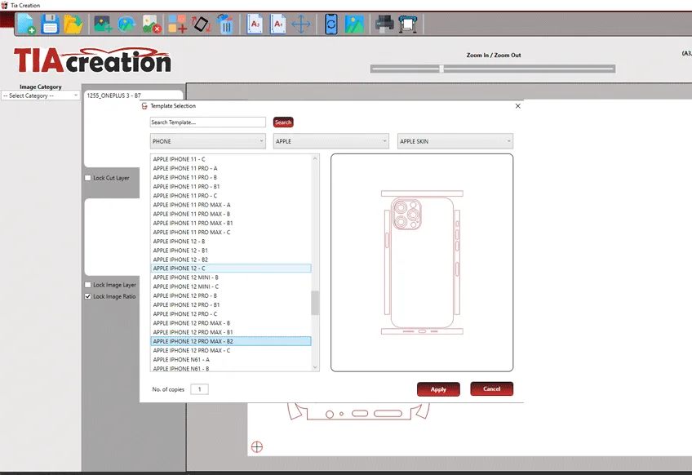This screenshot has width=692, height=475.
Task: Click the four-way move arrows icon
Action: 301,24
